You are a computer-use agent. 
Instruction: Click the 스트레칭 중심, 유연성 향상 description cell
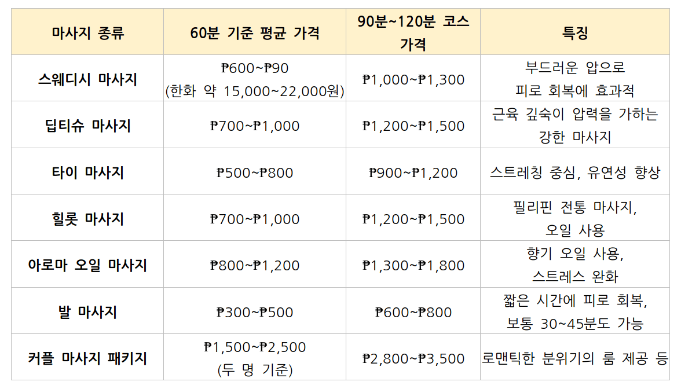click(574, 173)
